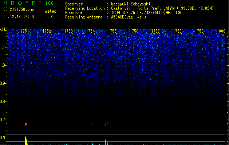
Task: Click the 1751 time marker
Action: 25,31
